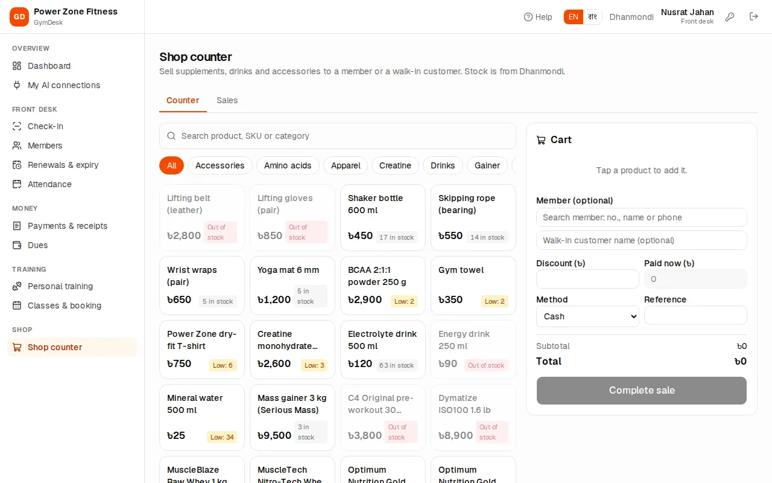
Task: Click the Discount amount field
Action: [587, 279]
